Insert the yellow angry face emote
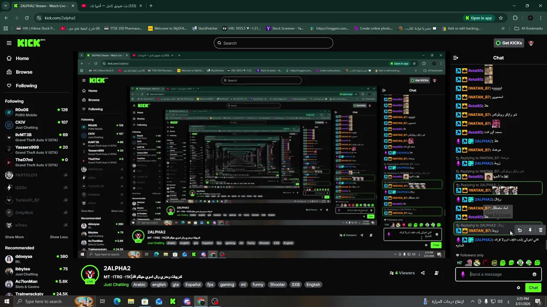 pos(494,263)
